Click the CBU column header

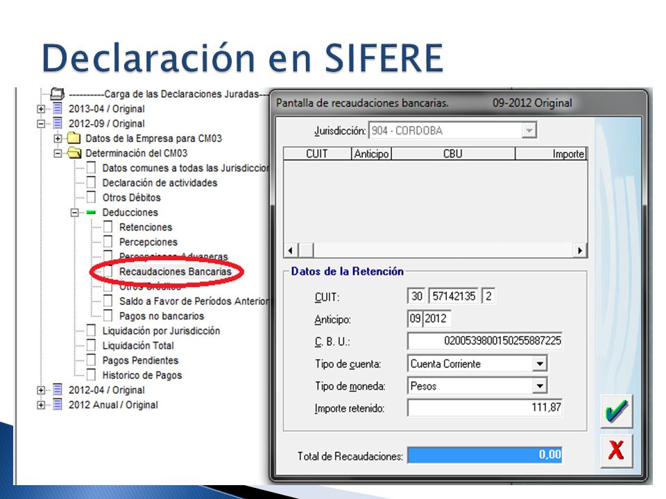pos(453,154)
